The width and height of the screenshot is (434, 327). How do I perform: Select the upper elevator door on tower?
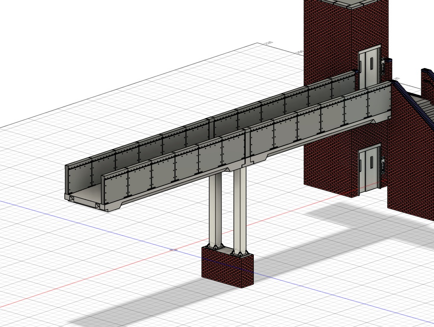[370, 68]
